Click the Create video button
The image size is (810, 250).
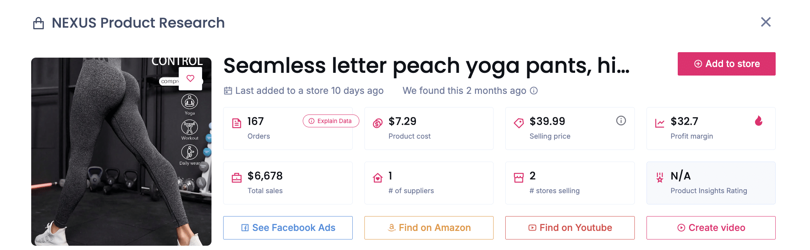(x=711, y=228)
